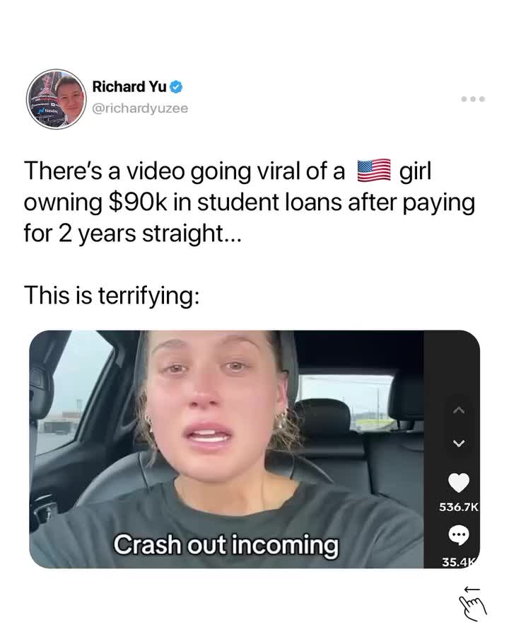View the 536.7K likes count
The image size is (509, 637).
click(459, 507)
